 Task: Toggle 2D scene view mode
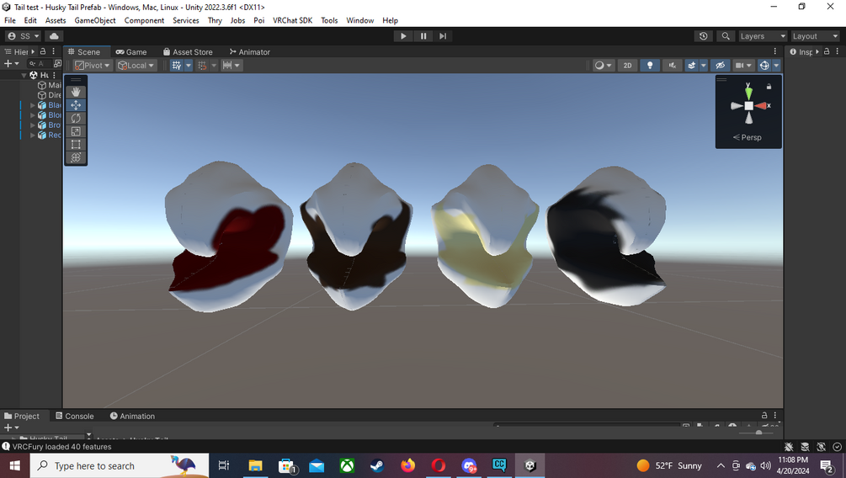[x=627, y=66]
